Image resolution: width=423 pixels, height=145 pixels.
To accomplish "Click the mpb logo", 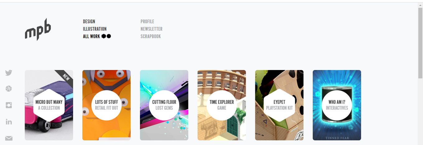I will coord(38,30).
